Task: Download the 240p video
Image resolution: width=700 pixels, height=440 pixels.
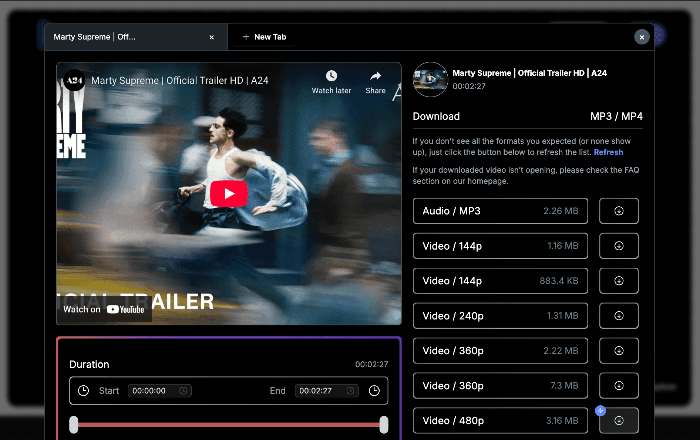Action: [x=619, y=316]
